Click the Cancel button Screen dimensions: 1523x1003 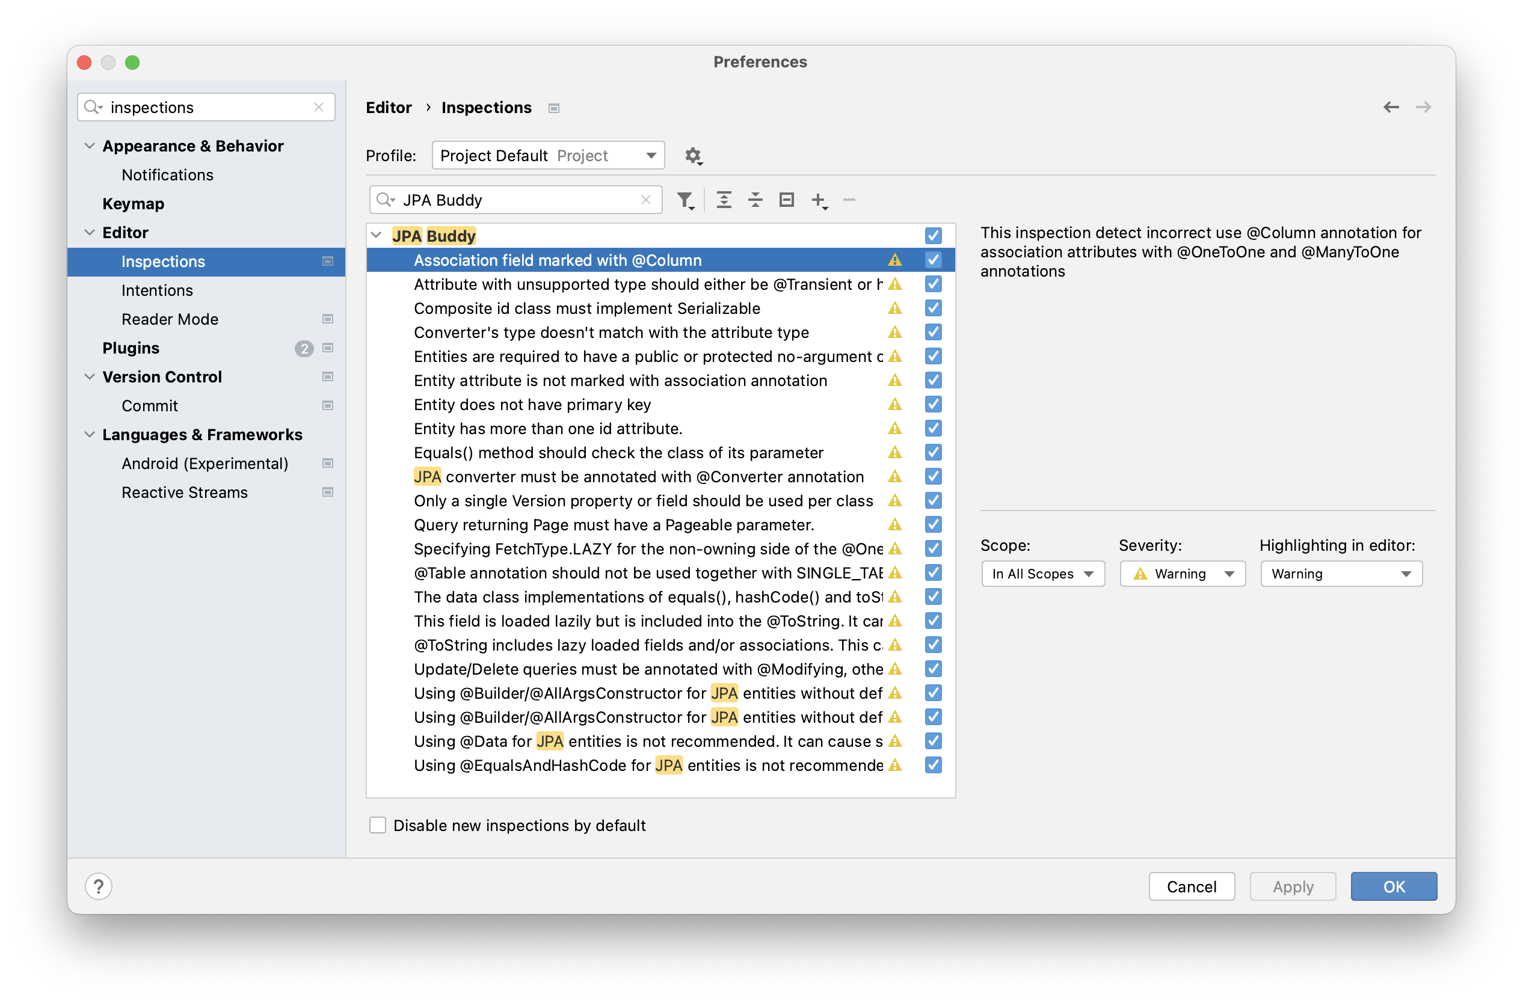coord(1191,886)
